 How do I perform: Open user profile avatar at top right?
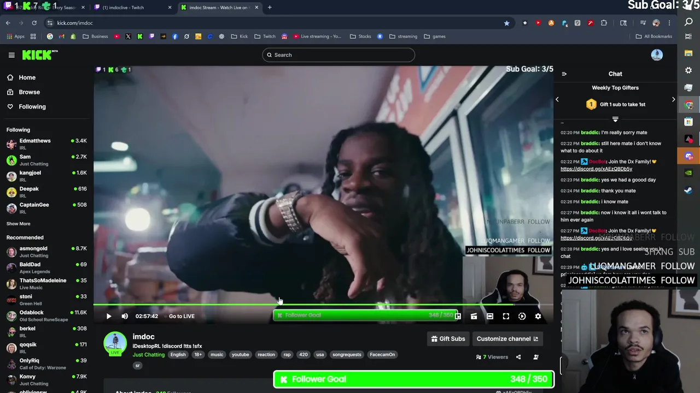pyautogui.click(x=657, y=55)
